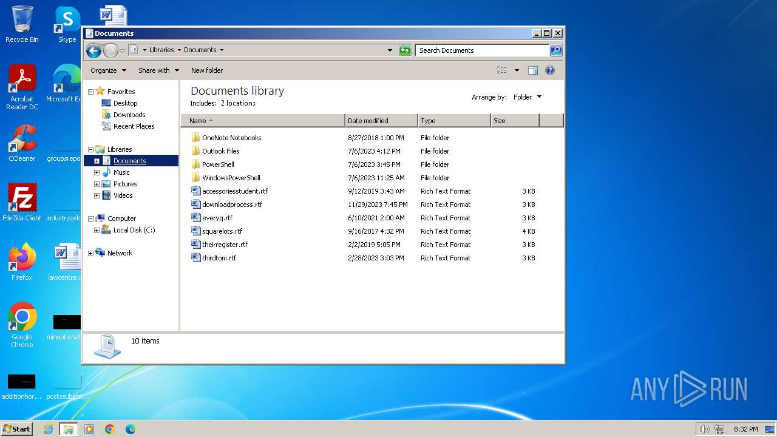Viewport: 777px width, 437px height.
Task: Open Chrome from the taskbar
Action: click(x=110, y=429)
